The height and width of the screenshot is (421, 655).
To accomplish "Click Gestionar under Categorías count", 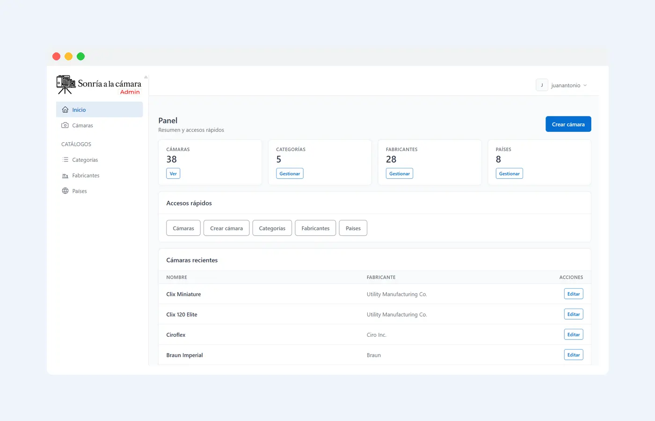I will pyautogui.click(x=290, y=174).
